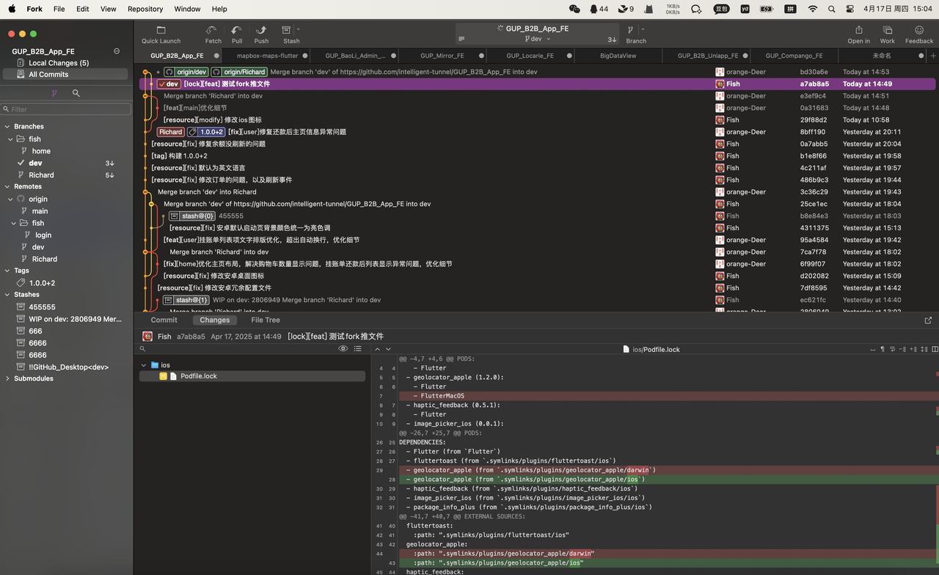Image resolution: width=939 pixels, height=575 pixels.
Task: Switch to GUP_Mirror_FE repository tab
Action: point(442,56)
